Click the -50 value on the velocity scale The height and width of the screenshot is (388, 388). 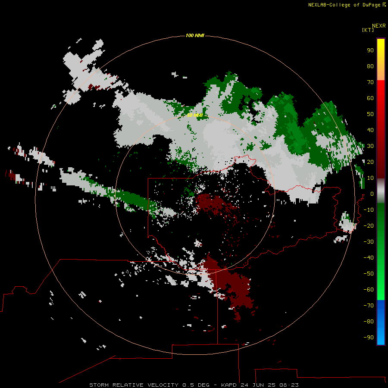pos(369,274)
